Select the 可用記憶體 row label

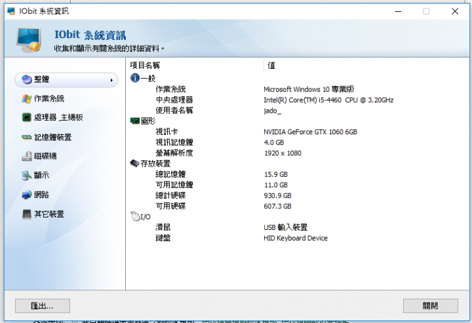pyautogui.click(x=174, y=185)
